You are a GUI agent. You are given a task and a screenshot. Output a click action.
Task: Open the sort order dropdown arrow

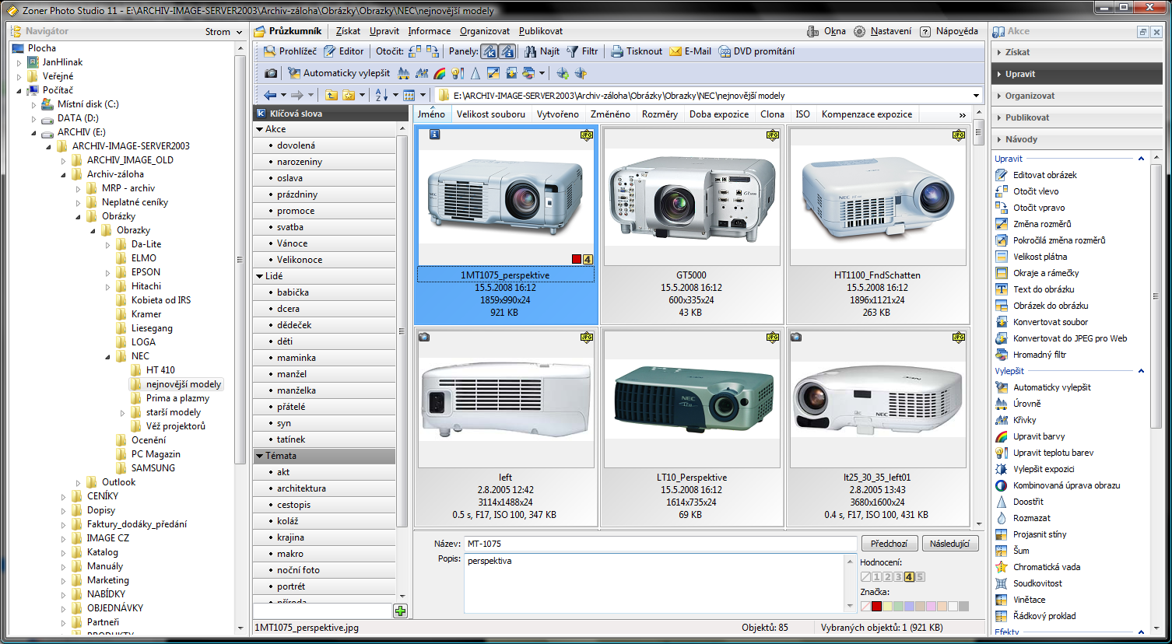pyautogui.click(x=395, y=96)
